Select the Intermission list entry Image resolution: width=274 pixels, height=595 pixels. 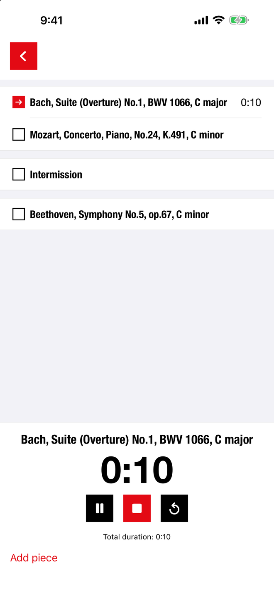(x=137, y=174)
